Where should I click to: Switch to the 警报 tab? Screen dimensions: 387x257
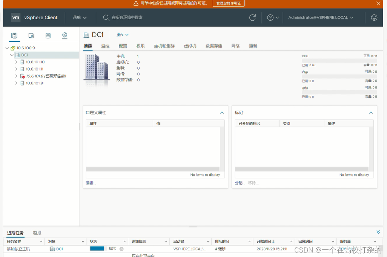point(37,233)
